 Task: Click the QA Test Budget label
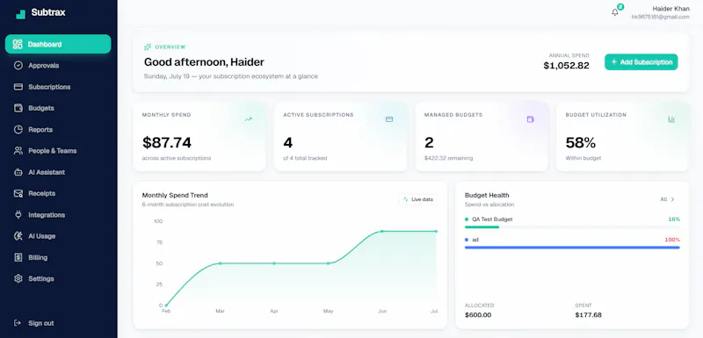492,219
